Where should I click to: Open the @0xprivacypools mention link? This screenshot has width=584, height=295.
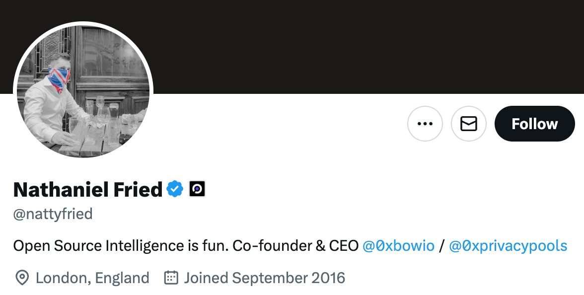(508, 246)
